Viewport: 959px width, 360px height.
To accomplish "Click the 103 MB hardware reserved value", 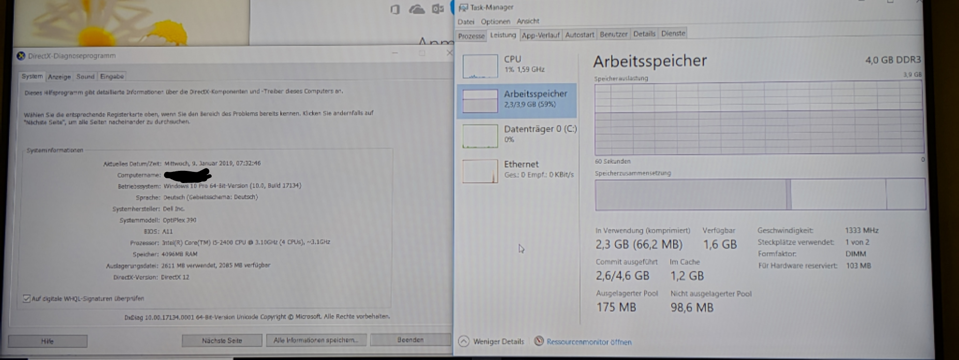I will point(858,265).
